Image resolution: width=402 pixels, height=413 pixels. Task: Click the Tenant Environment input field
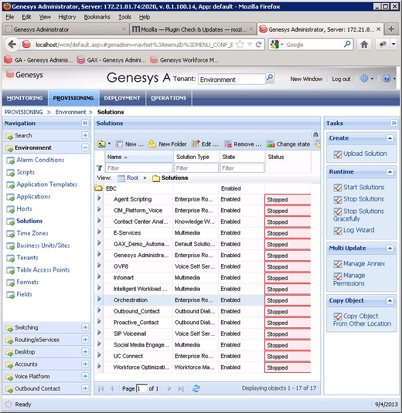pyautogui.click(x=232, y=79)
